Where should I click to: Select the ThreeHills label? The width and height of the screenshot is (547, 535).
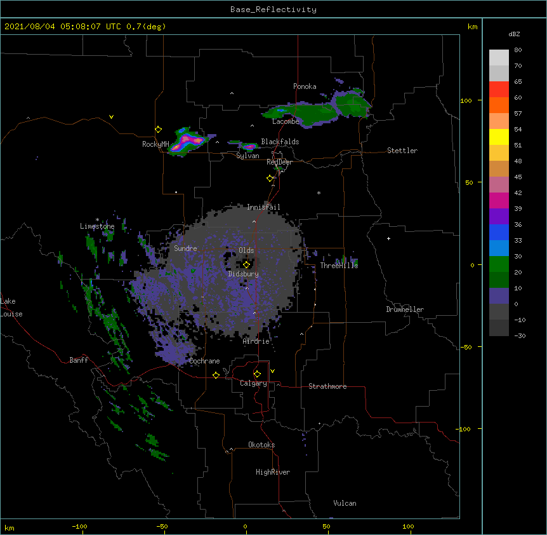pyautogui.click(x=339, y=266)
